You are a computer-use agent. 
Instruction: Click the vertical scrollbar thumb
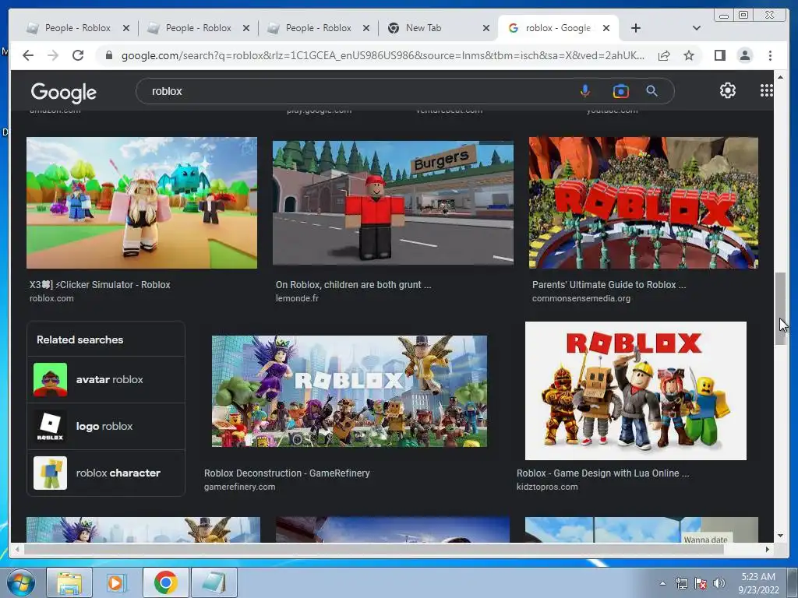[780, 308]
